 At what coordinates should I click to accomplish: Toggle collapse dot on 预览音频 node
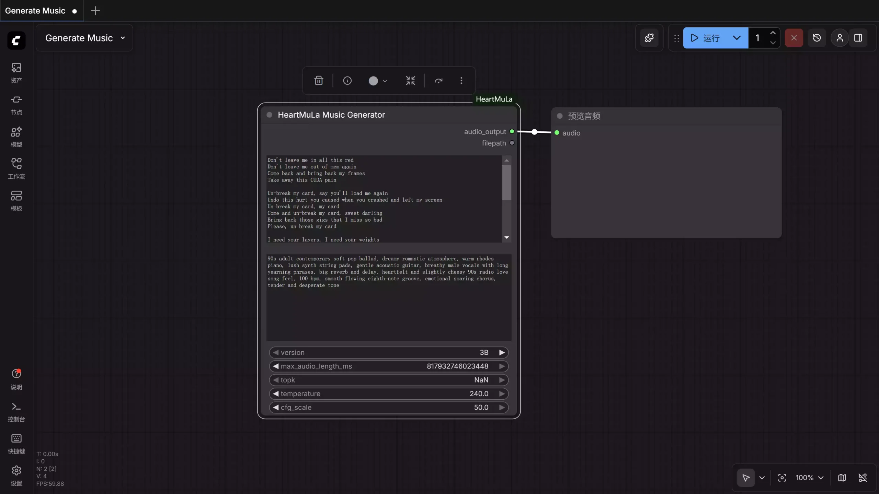[x=560, y=116]
